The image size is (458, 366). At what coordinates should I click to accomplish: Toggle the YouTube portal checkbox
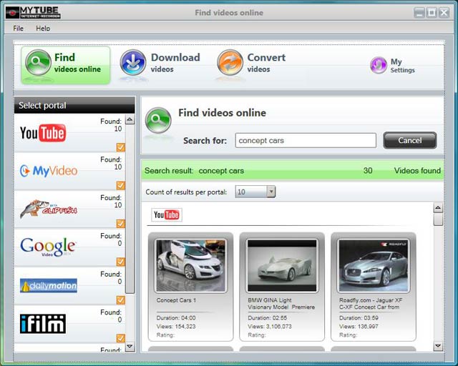coord(121,147)
